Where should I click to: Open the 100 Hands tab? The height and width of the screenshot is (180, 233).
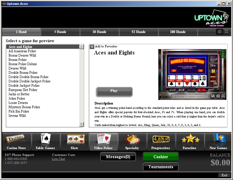tap(178, 32)
